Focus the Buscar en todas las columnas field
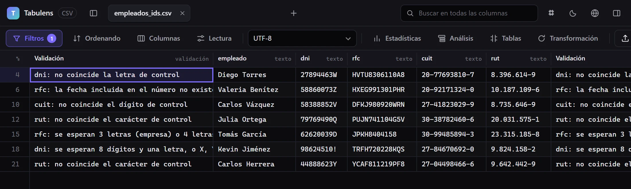The image size is (631, 189). 469,13
